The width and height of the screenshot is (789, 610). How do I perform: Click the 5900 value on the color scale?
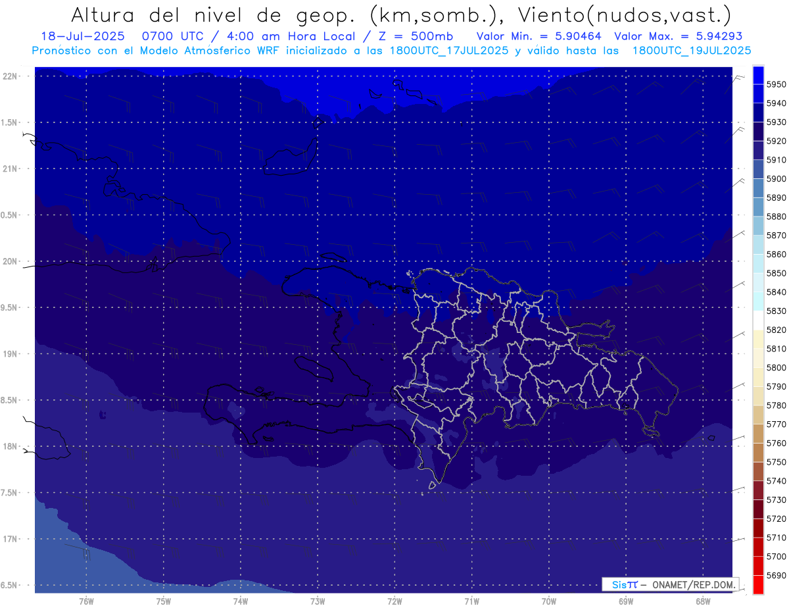[x=777, y=178]
